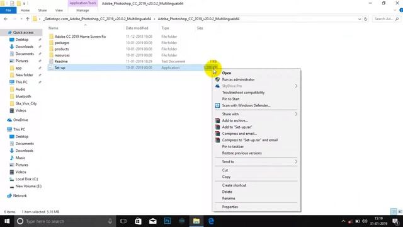Screen dimensions: 403x227
Task: Open Local Disk (C:) in sidebar
Action: pyautogui.click(x=26, y=179)
